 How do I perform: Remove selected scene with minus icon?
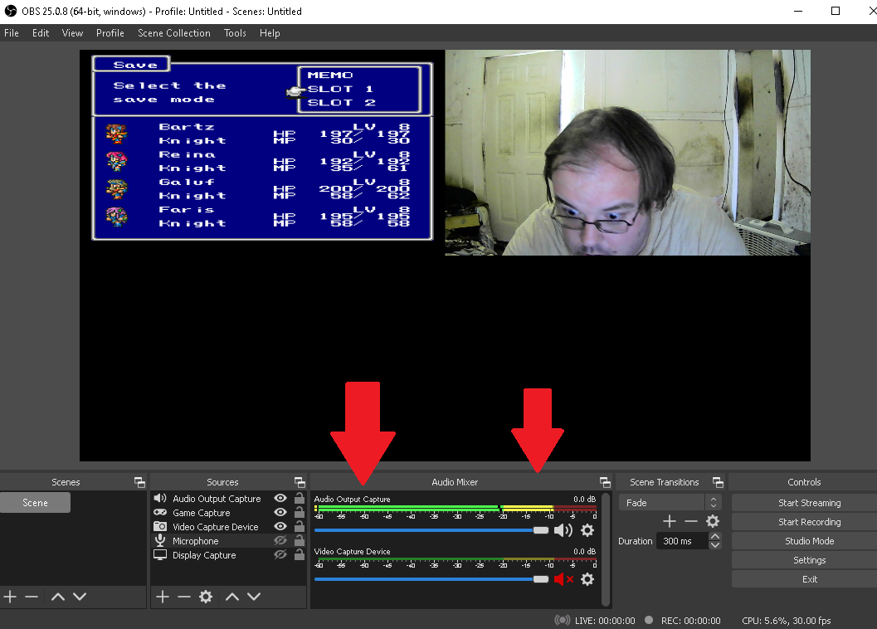tap(32, 597)
